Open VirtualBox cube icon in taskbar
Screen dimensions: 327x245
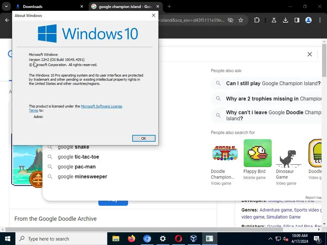click(194, 239)
